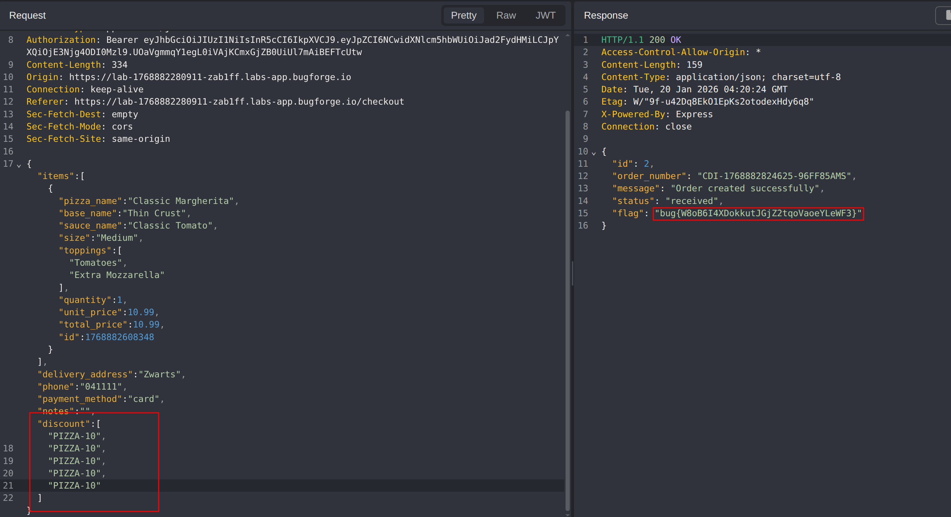Switch to the Raw view tab
Image resolution: width=951 pixels, height=517 pixels.
point(506,15)
